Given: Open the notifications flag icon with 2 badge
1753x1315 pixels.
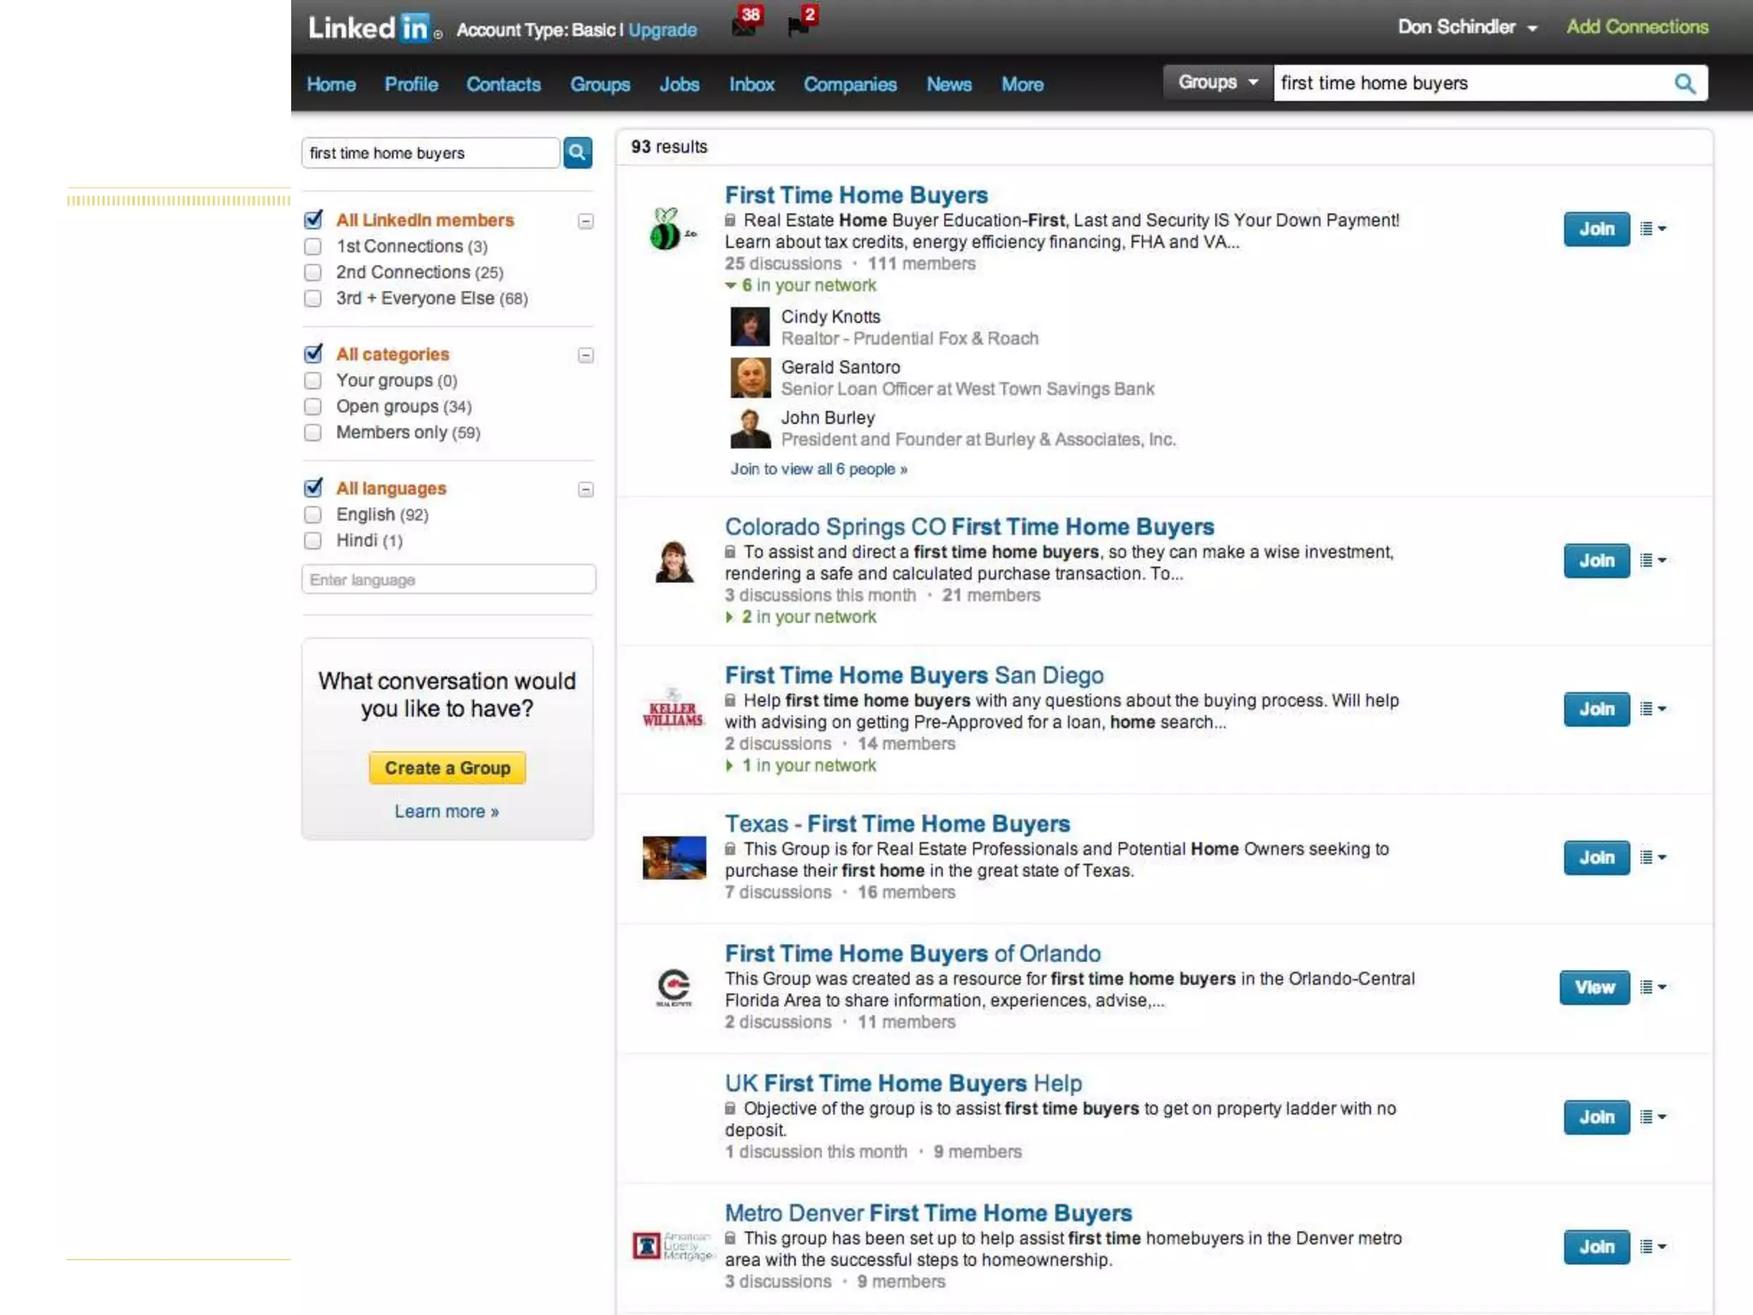Looking at the screenshot, I should [798, 27].
